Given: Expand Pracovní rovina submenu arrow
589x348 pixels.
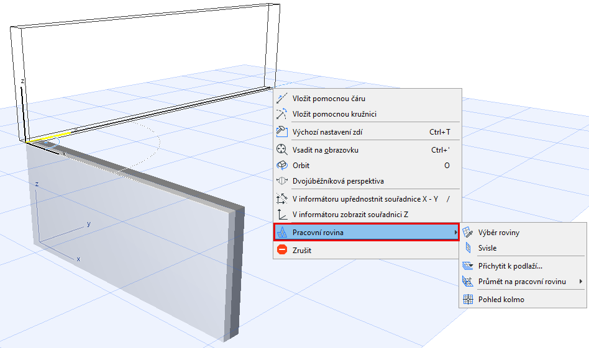Looking at the screenshot, I should pos(455,233).
